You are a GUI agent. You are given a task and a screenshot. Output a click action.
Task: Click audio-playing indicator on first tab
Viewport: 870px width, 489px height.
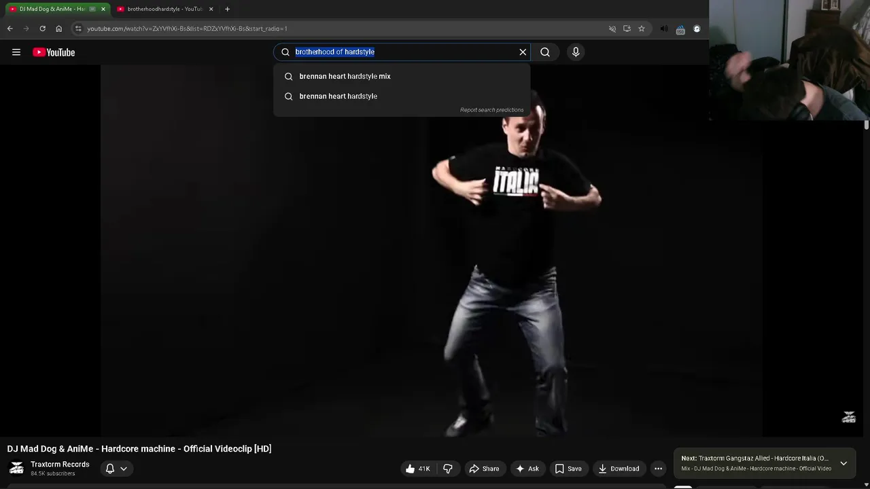[x=92, y=9]
